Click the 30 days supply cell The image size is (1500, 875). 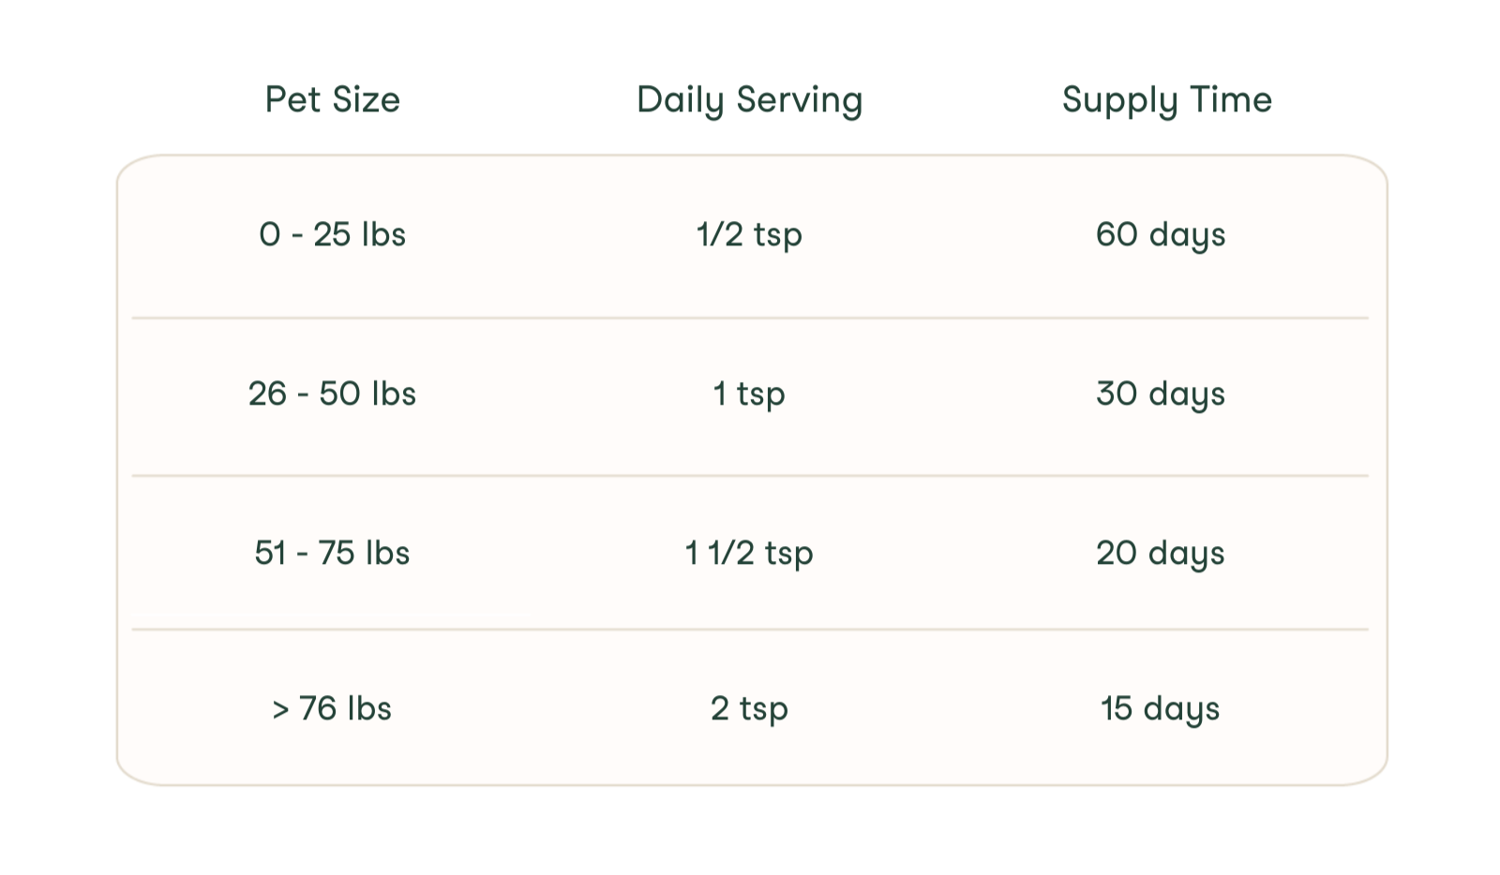[1161, 395]
